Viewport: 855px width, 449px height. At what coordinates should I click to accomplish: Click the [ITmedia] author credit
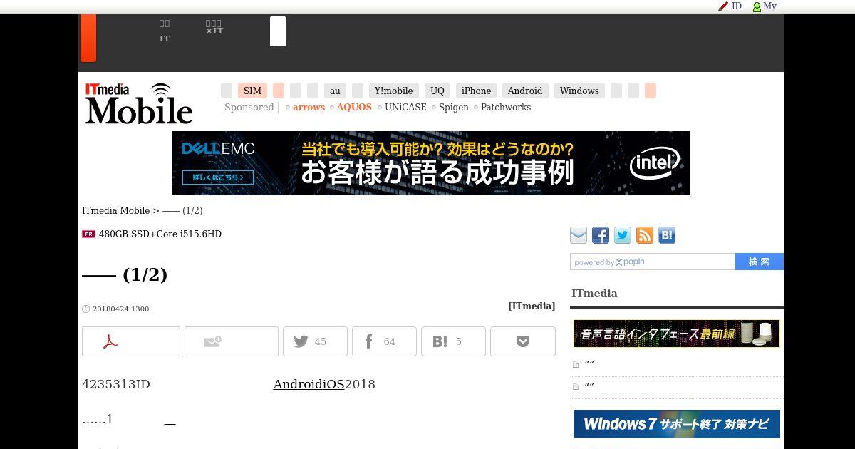532,306
